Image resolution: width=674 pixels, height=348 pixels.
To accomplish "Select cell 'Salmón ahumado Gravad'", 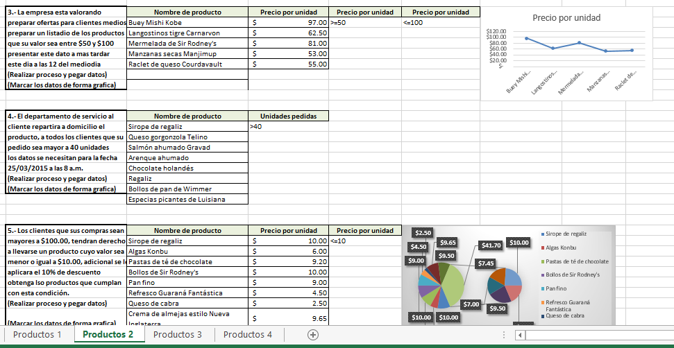I will (x=187, y=147).
